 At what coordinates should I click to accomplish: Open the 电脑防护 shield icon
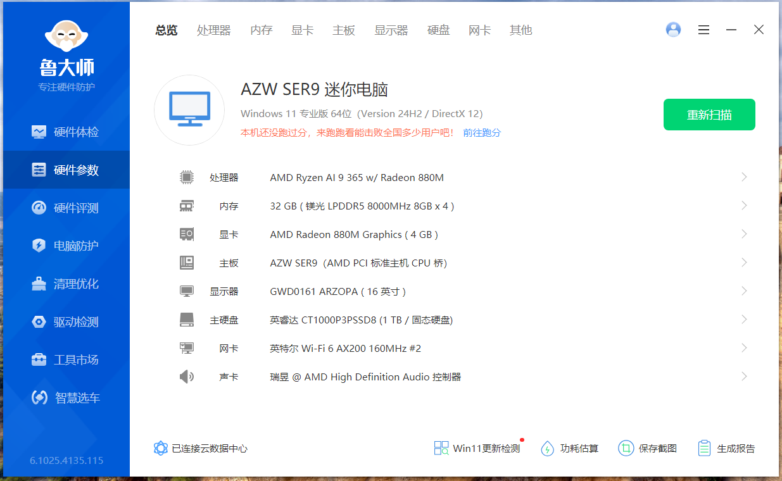point(39,246)
